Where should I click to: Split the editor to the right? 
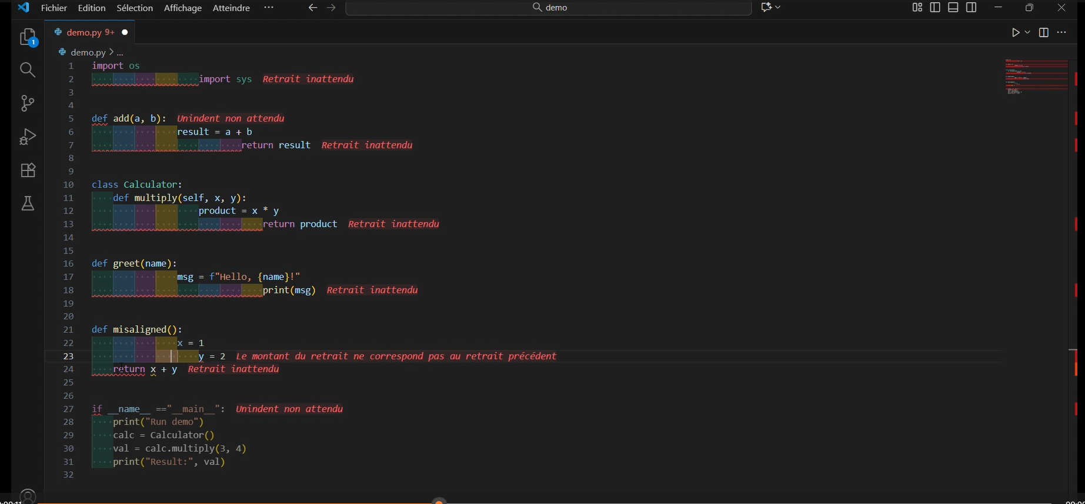(1044, 32)
